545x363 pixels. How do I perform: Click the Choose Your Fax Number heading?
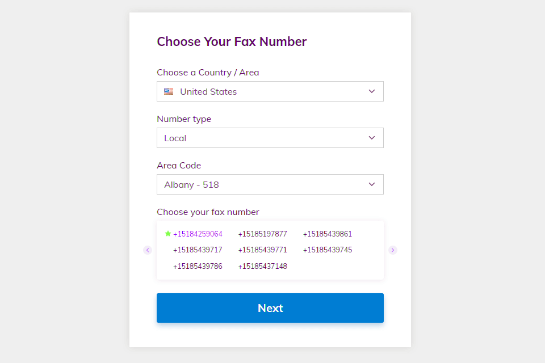(232, 41)
